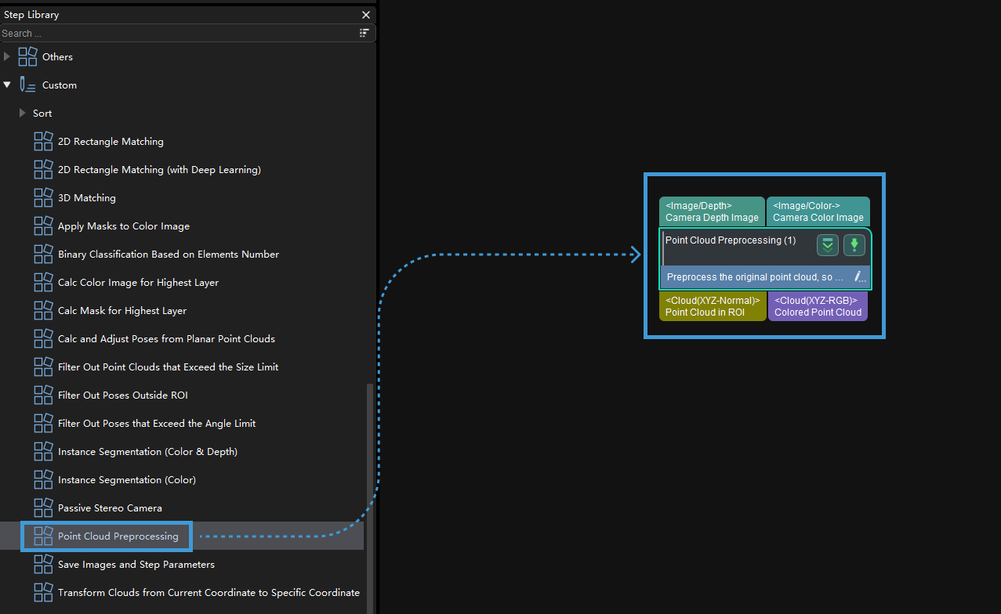
Task: Click the edit description pencil icon on node
Action: (859, 276)
